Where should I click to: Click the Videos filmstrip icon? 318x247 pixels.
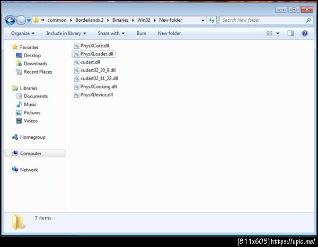19,121
